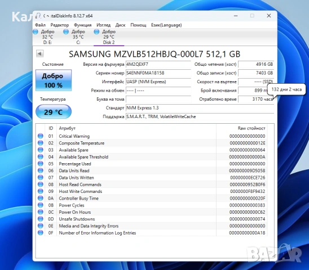
Task: Select the Critical Warning attribute text
Action: (74, 136)
